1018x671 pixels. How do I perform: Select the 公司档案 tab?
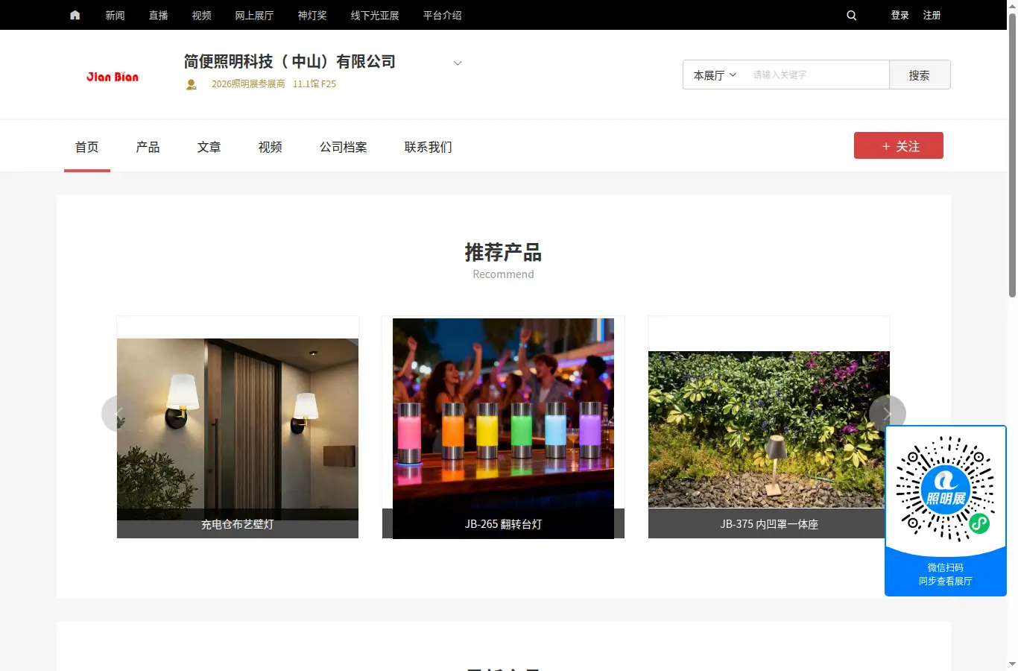coord(343,147)
